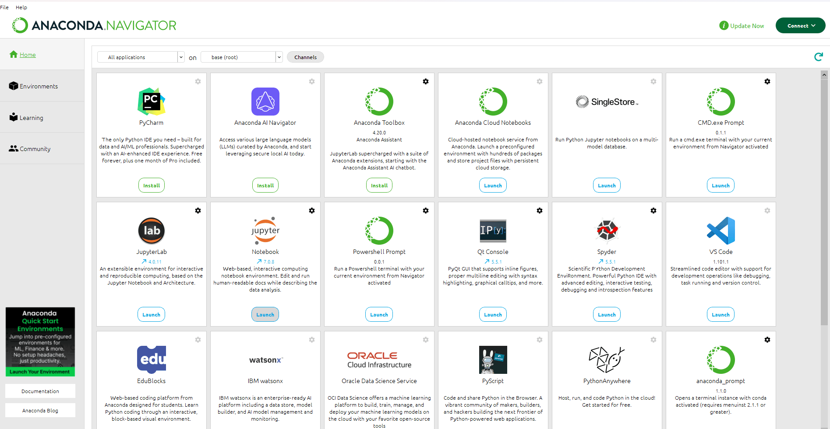Install Anaconda AI Navigator
The width and height of the screenshot is (830, 429).
[x=265, y=185]
